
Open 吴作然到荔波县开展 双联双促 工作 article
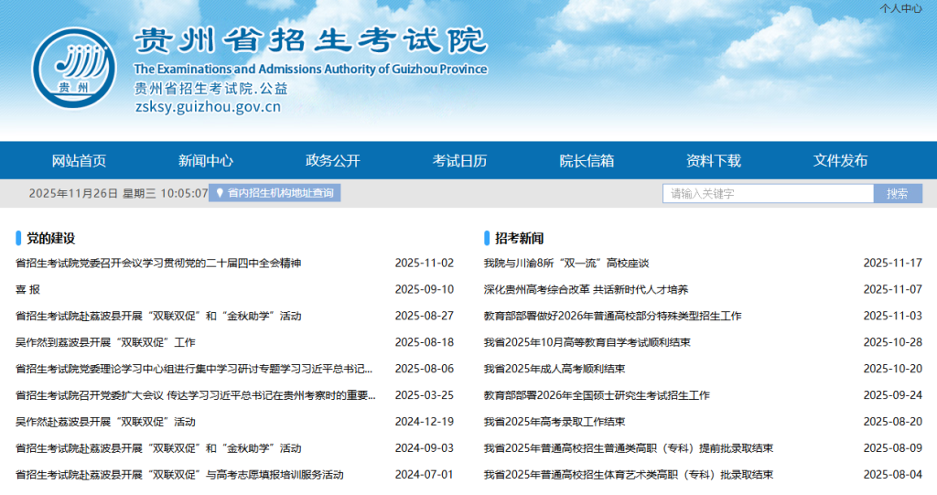(105, 342)
